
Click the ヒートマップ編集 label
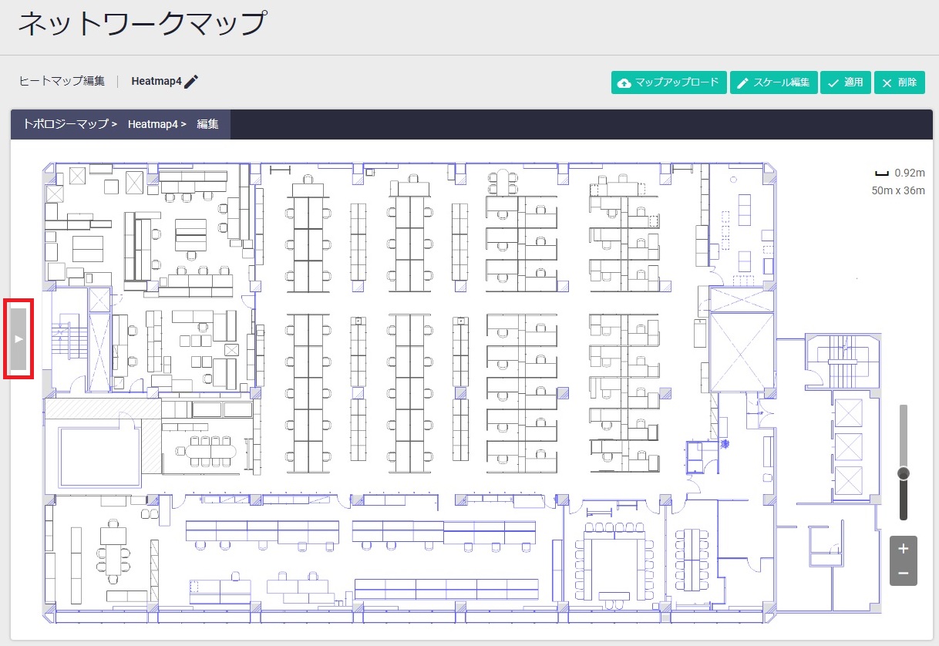[62, 81]
